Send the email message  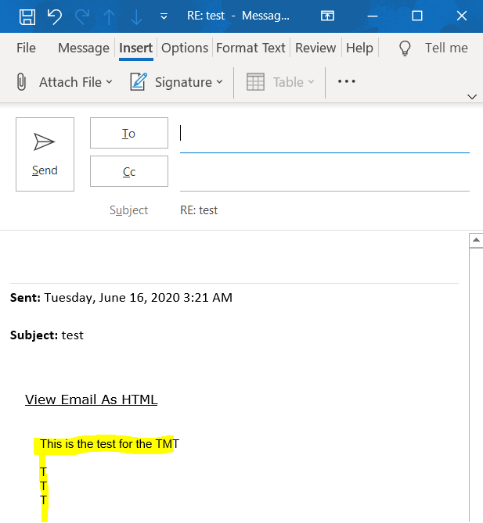pyautogui.click(x=45, y=154)
